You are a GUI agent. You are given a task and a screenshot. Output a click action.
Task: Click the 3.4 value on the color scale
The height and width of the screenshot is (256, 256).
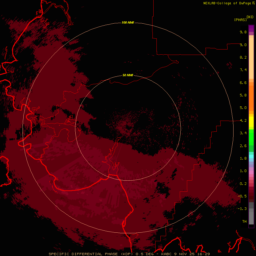[x=243, y=133]
